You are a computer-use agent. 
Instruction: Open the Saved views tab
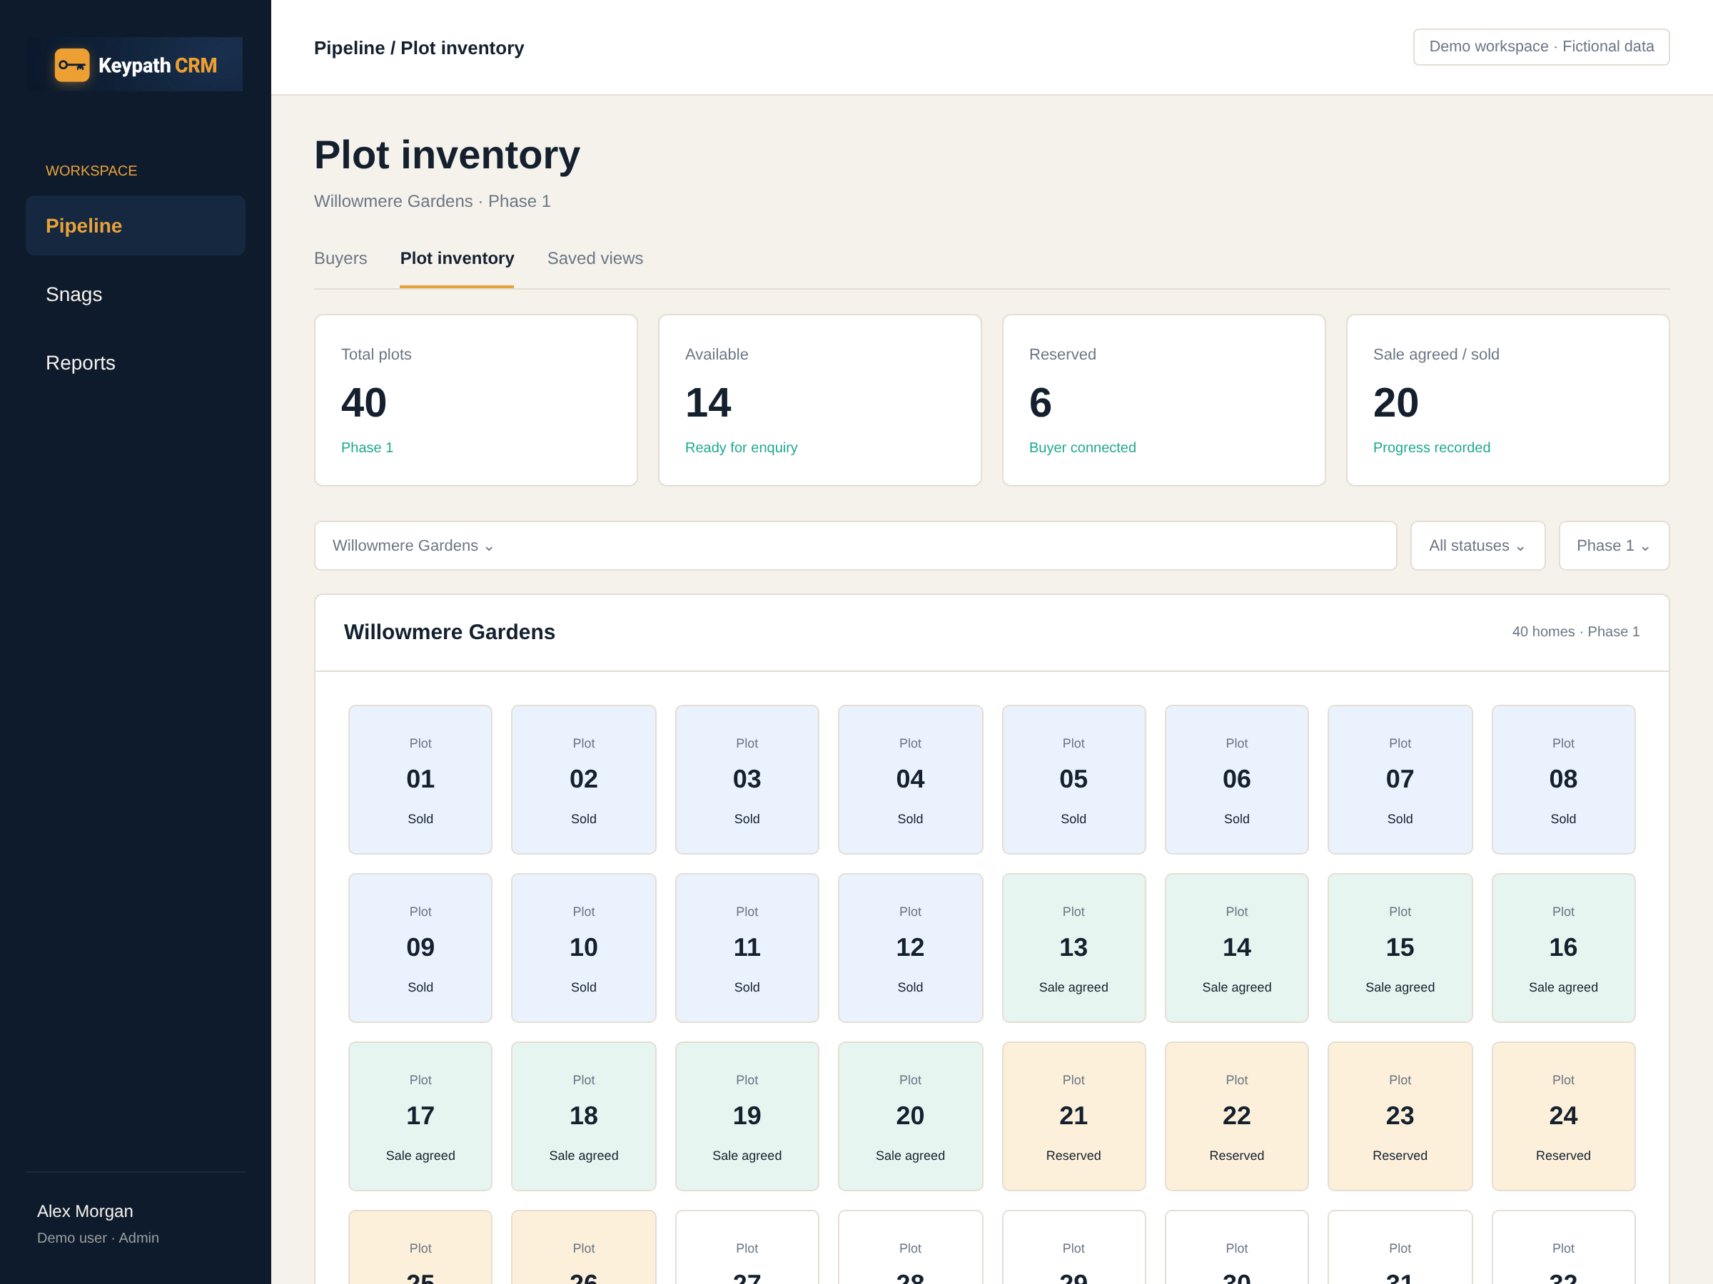(595, 258)
